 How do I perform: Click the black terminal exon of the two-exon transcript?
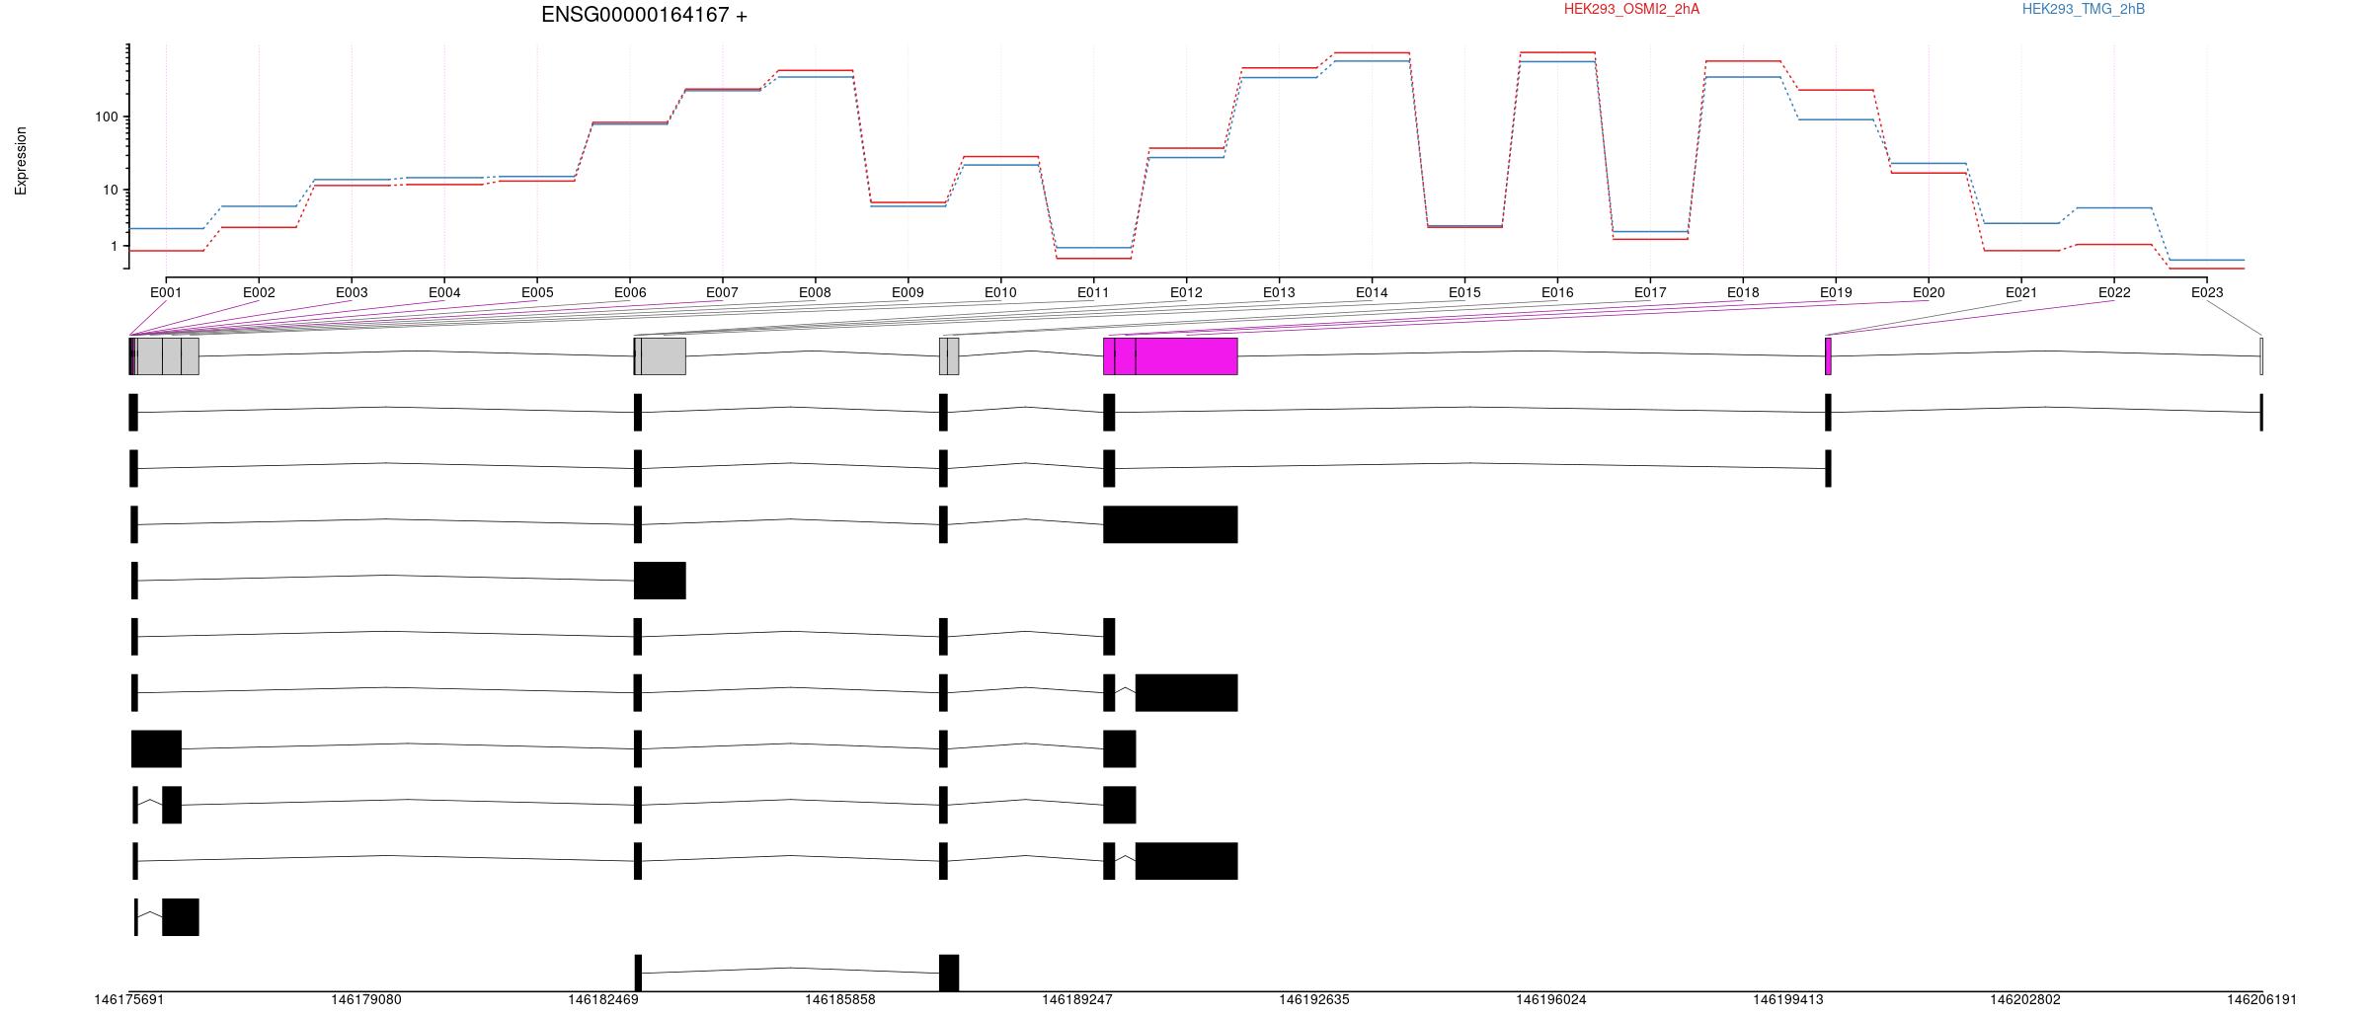[x=660, y=581]
